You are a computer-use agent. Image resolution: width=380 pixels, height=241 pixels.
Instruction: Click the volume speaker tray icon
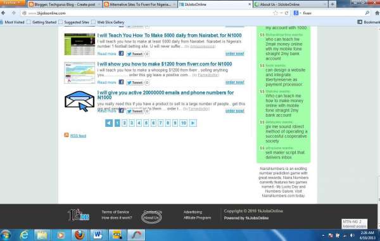pos(352,235)
